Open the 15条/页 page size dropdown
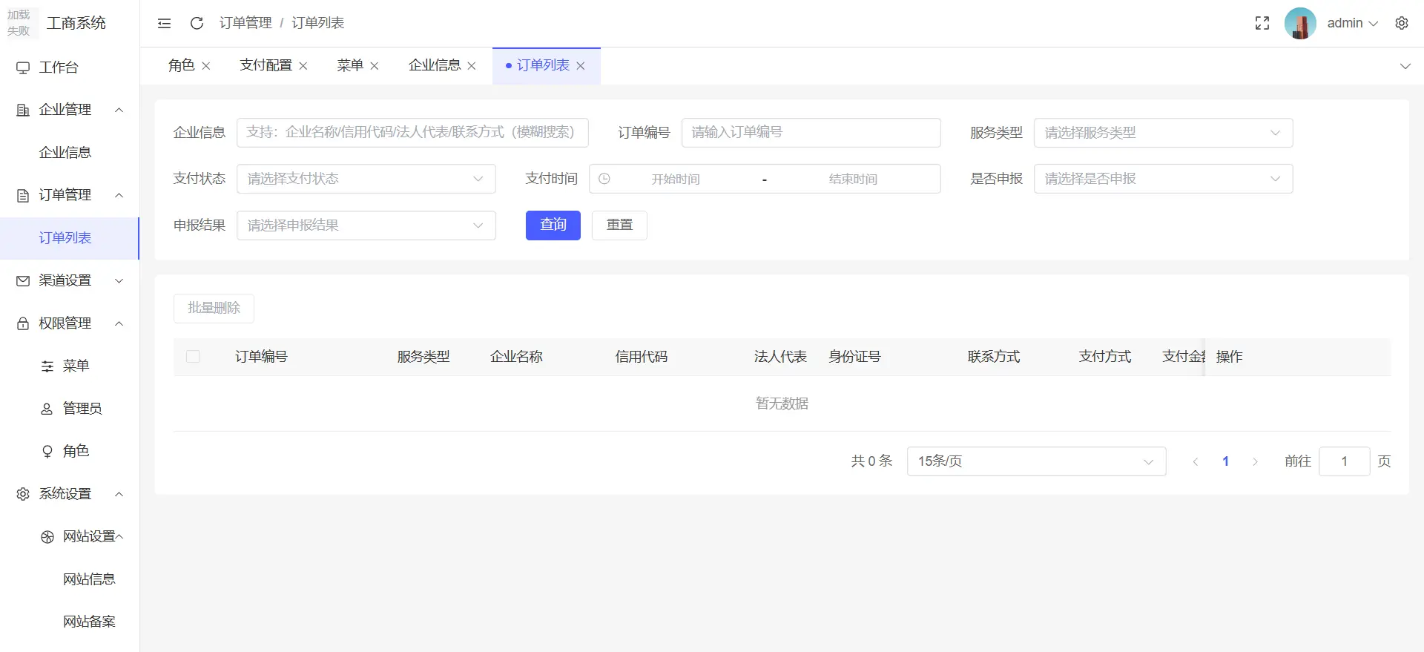This screenshot has height=652, width=1424. (1036, 461)
